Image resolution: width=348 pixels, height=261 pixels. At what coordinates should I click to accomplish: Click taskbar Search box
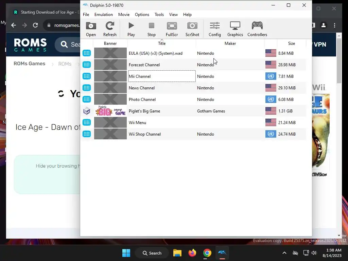coord(152,253)
